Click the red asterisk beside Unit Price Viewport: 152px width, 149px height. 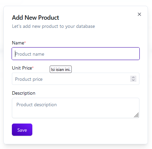click(x=33, y=68)
